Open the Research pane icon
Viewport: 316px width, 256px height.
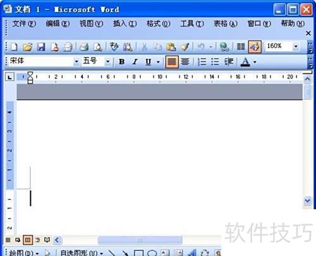point(128,47)
